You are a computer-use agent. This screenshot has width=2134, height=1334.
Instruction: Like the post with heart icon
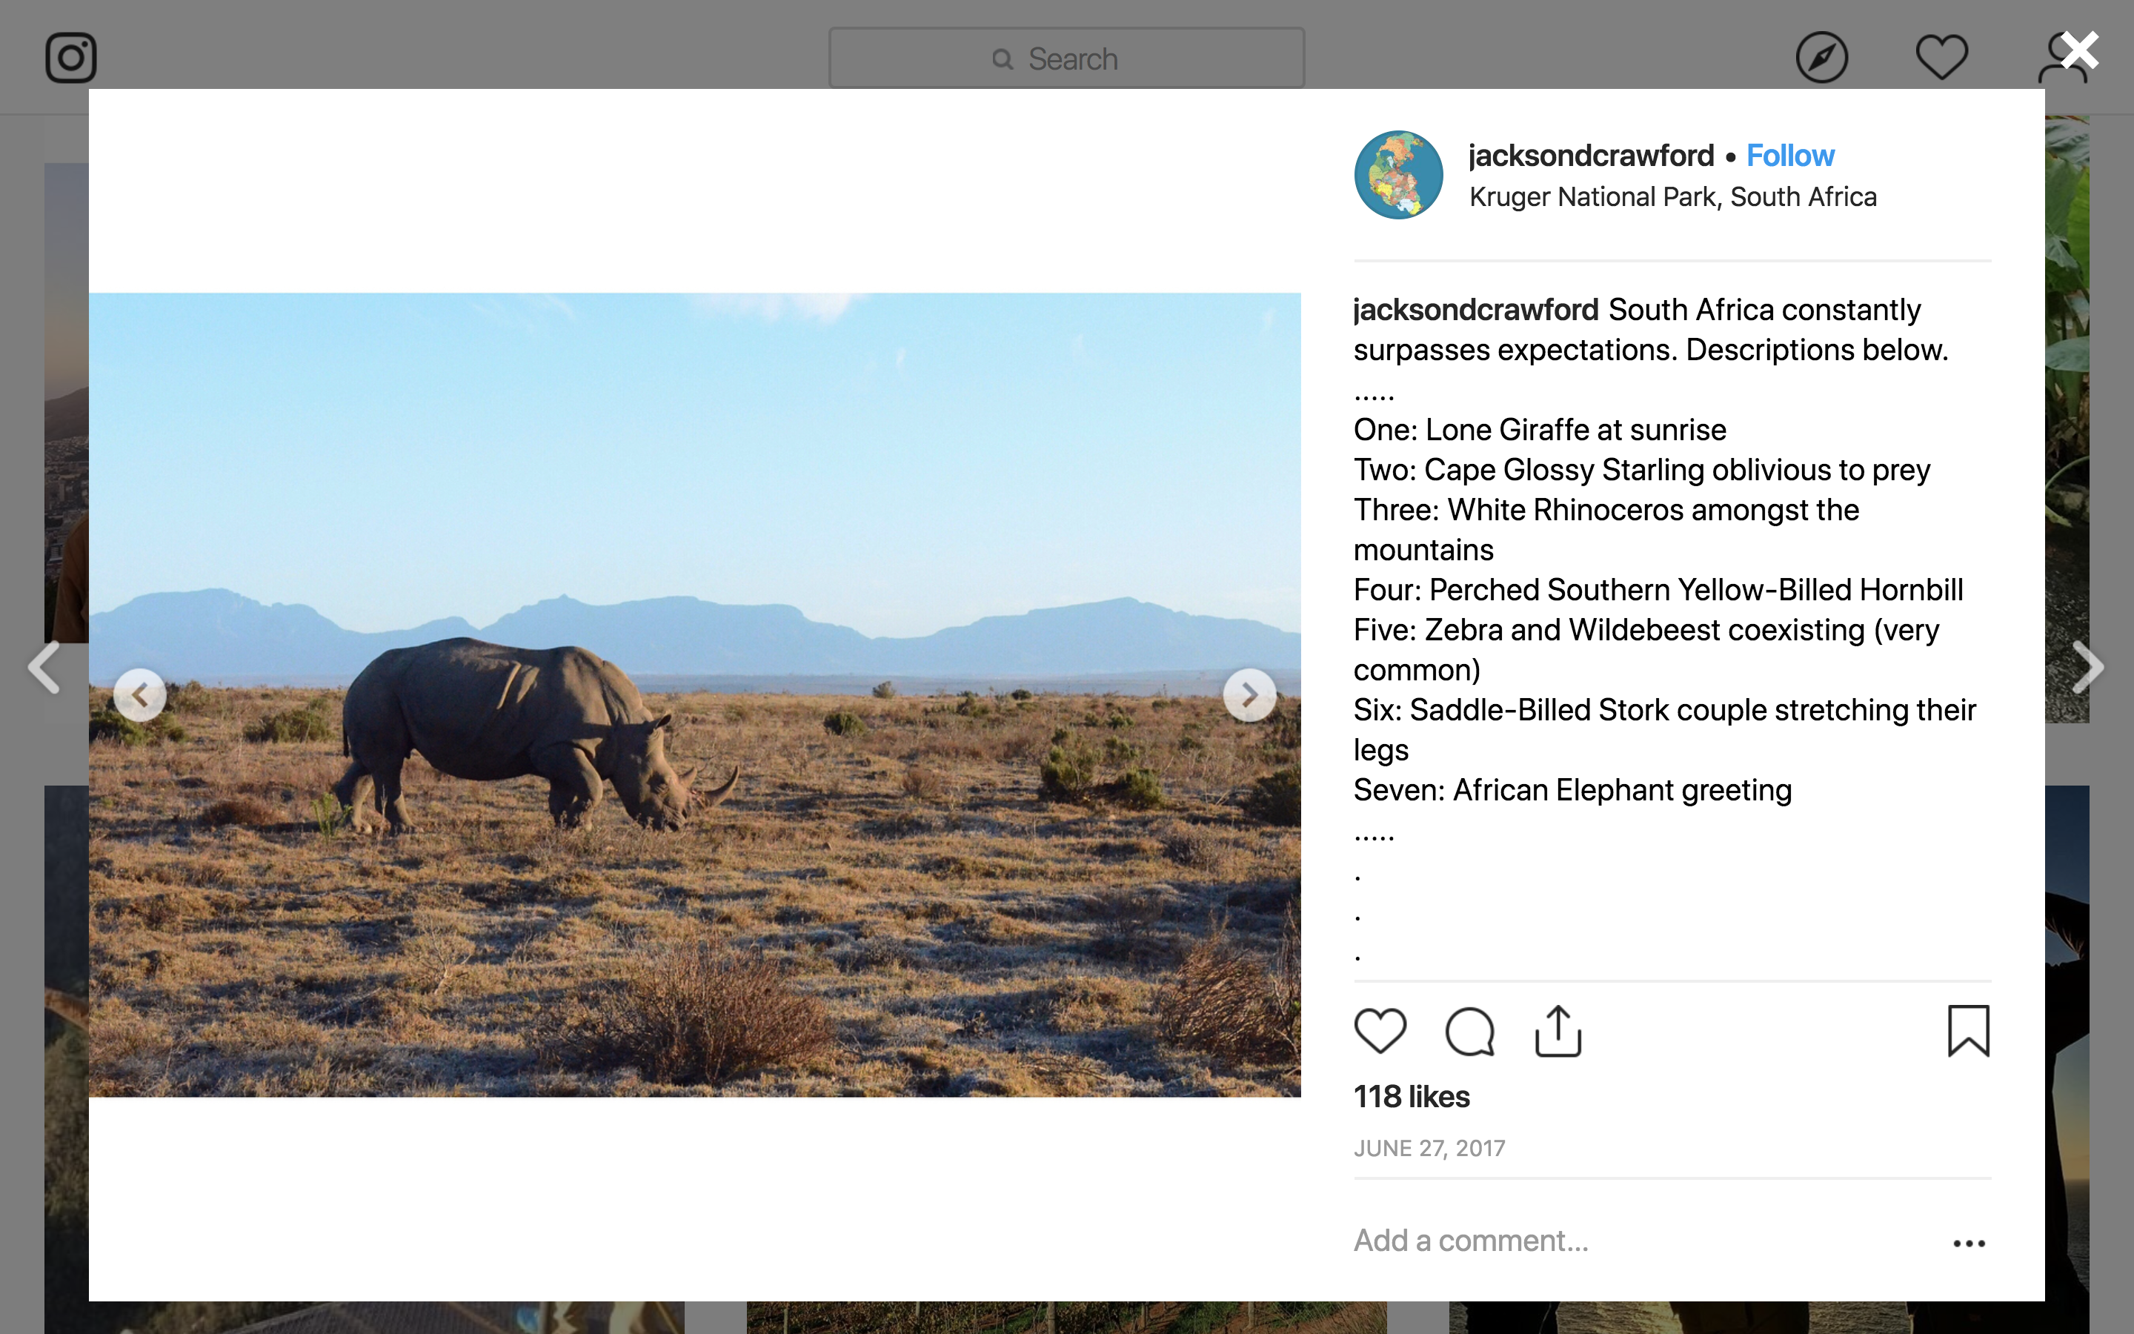1380,1030
